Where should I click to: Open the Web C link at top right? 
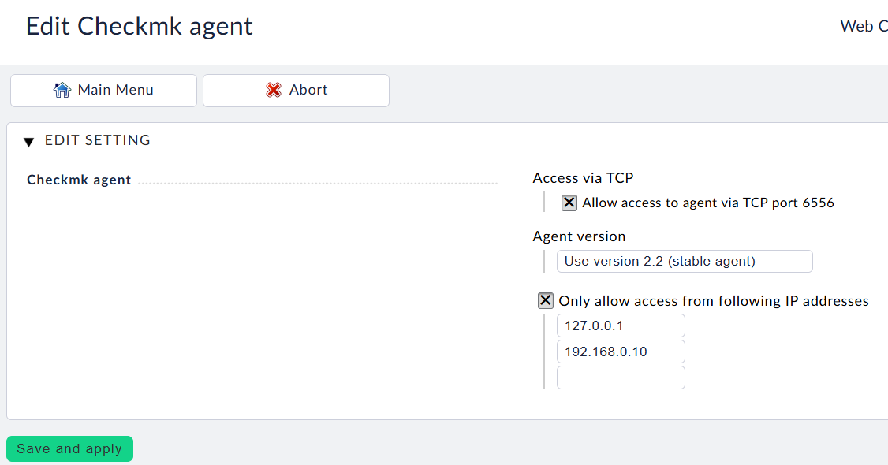(863, 26)
